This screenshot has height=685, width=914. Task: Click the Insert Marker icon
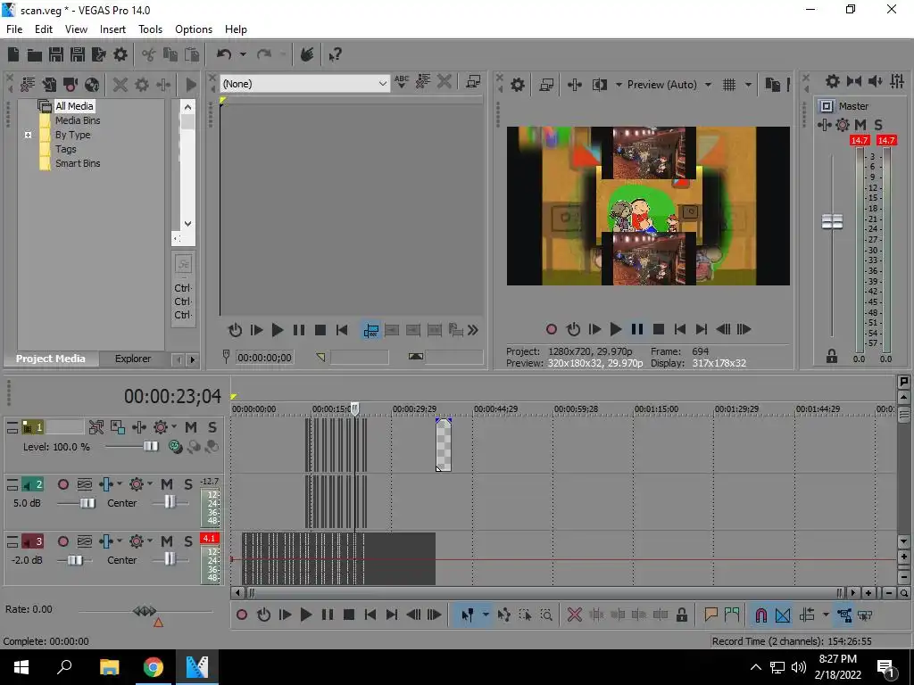[710, 615]
